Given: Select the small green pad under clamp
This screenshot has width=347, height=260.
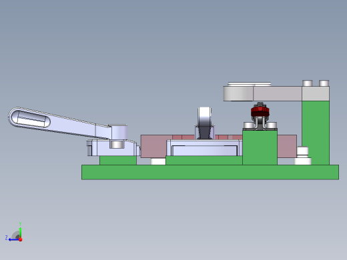Looking at the screenshot, I should (x=118, y=160).
